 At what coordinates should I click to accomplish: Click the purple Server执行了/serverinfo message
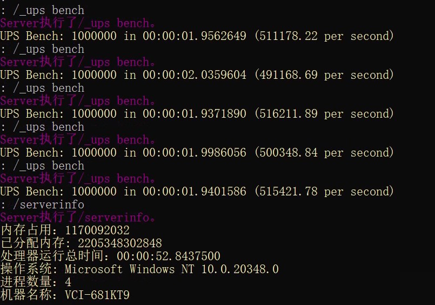pyautogui.click(x=78, y=218)
